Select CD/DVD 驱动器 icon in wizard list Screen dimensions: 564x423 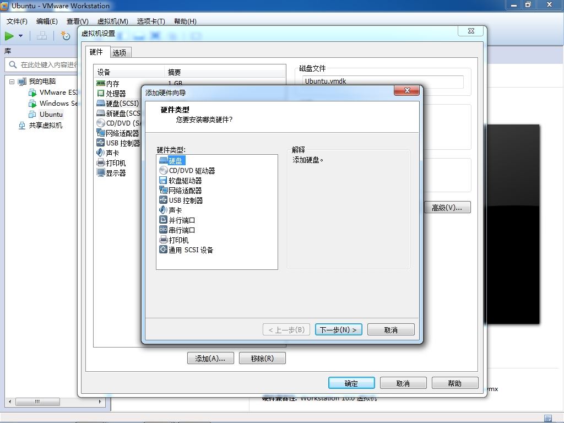163,170
